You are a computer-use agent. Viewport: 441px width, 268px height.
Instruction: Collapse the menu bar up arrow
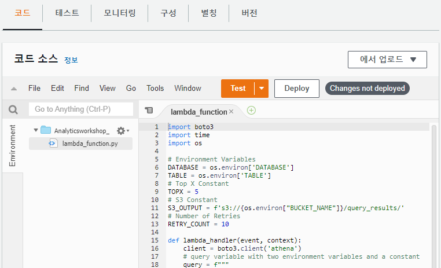click(x=13, y=89)
